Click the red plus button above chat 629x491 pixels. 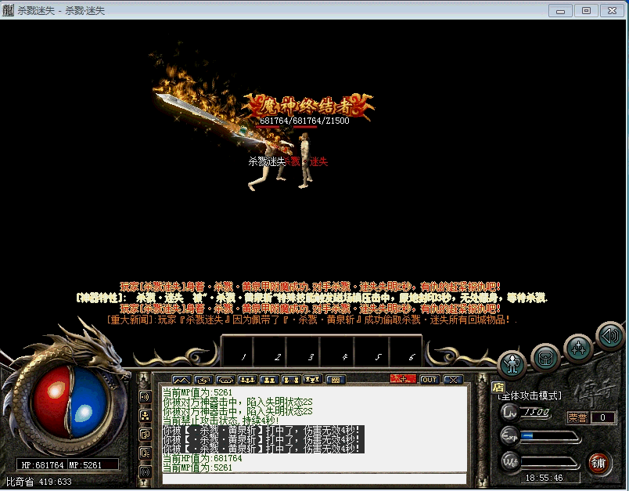(403, 380)
